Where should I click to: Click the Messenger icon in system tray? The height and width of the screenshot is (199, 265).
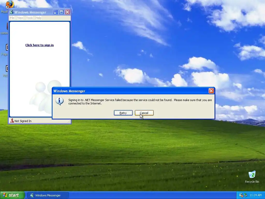pyautogui.click(x=241, y=195)
